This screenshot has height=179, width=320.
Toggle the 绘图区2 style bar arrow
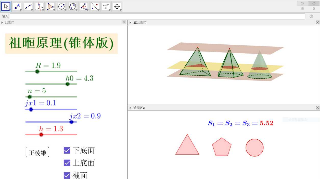[130, 108]
